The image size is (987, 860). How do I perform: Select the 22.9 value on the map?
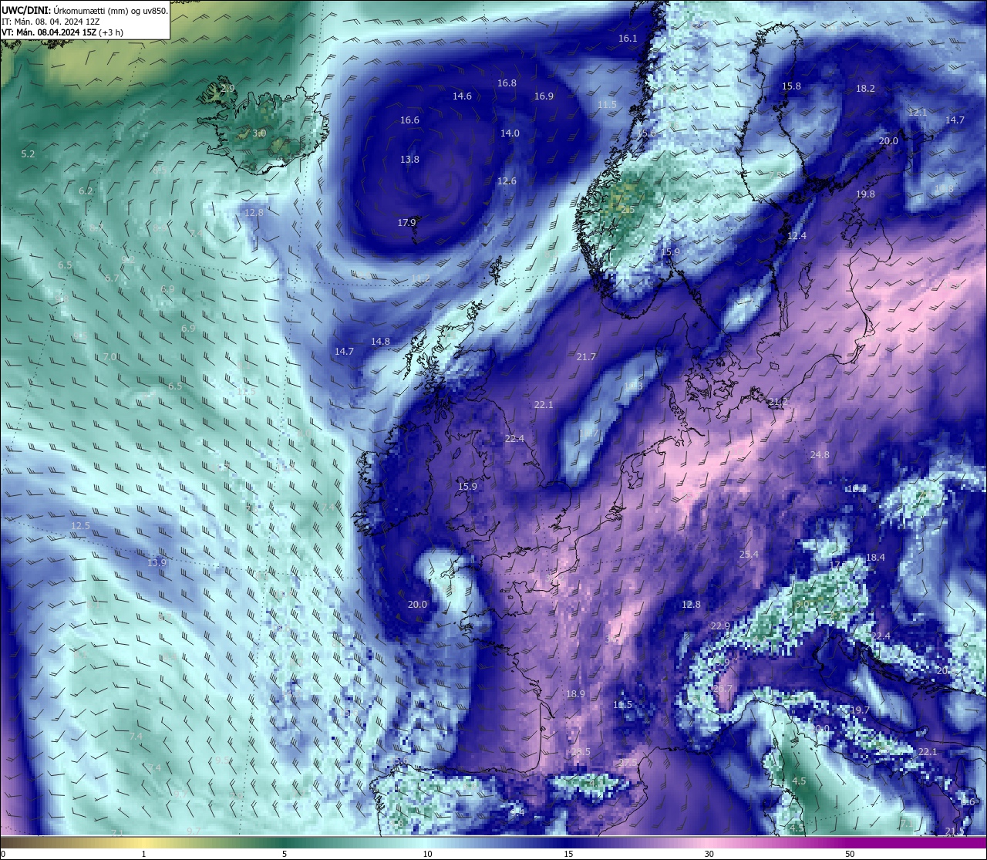(720, 626)
